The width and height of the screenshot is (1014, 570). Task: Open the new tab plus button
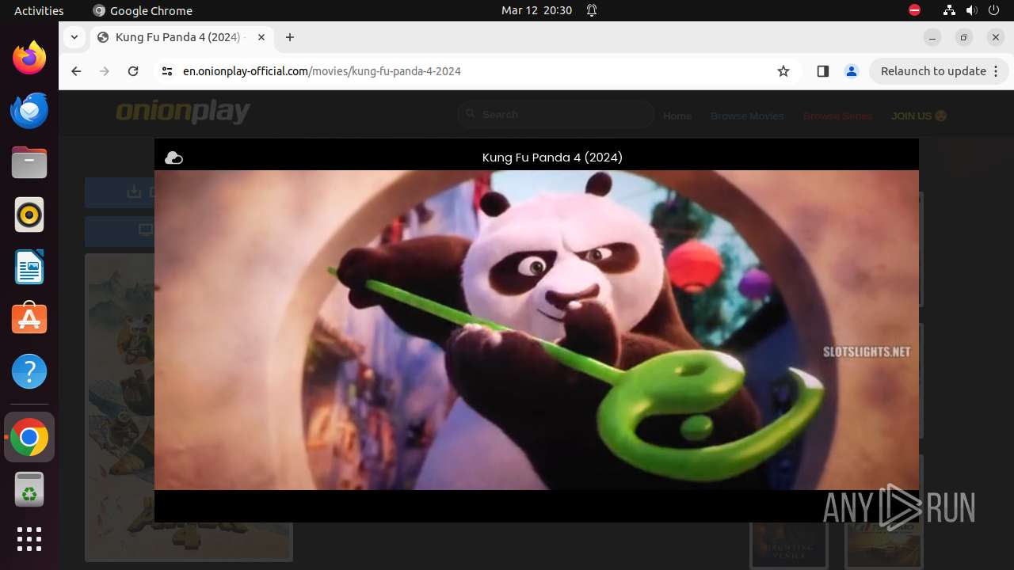(x=290, y=37)
